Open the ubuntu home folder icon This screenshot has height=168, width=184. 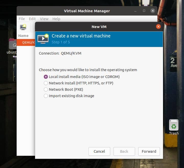click(x=13, y=45)
